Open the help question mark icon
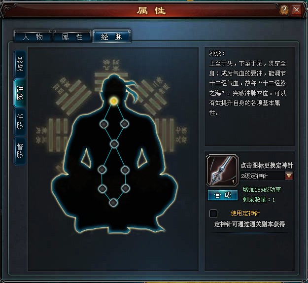Viewport: 308px width, 283px height. click(x=284, y=9)
